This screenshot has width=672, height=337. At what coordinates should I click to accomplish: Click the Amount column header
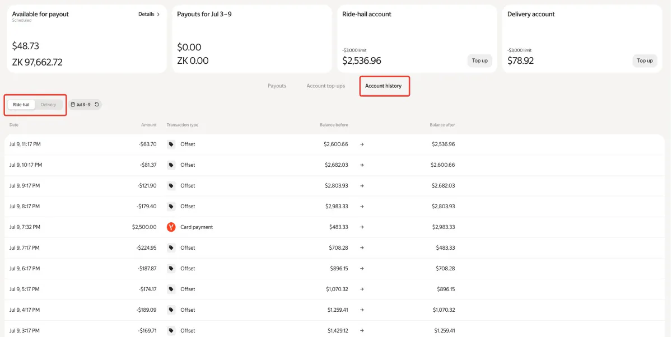(x=149, y=125)
